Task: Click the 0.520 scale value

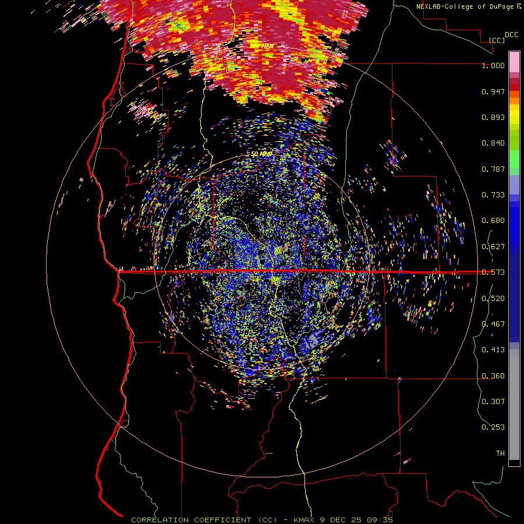Action: [x=493, y=299]
